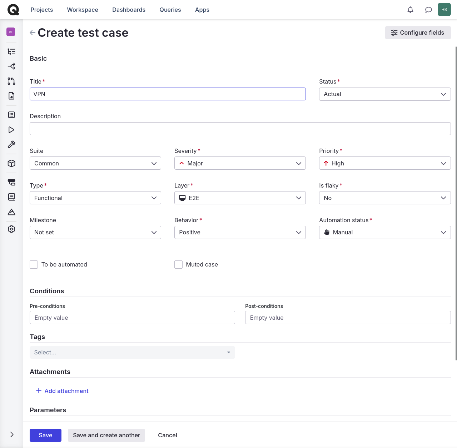The image size is (457, 448).
Task: Open the Status dropdown showing Actual
Action: tap(385, 94)
